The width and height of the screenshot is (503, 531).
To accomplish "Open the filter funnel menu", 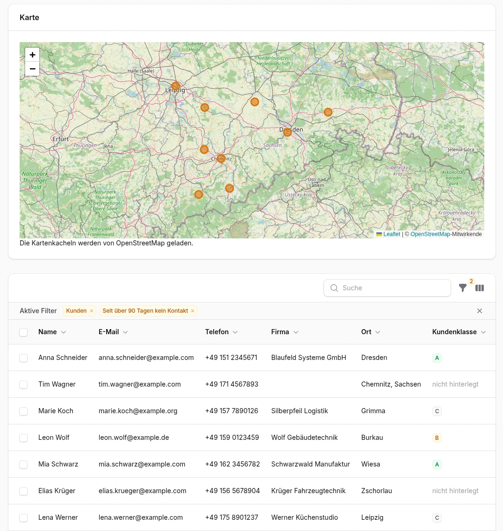I will tap(463, 288).
